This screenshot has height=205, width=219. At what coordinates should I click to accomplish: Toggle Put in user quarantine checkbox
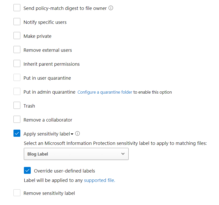click(17, 78)
